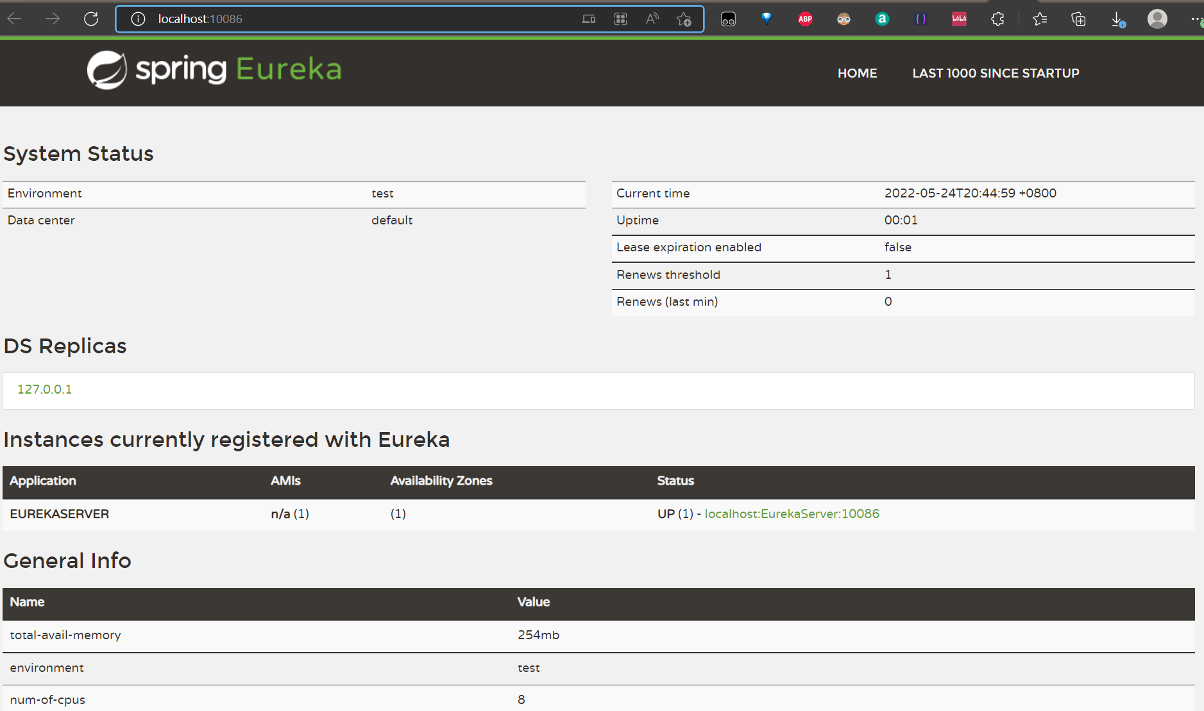Click the n/a (1) AMIs cell
This screenshot has height=711, width=1204.
click(x=290, y=514)
